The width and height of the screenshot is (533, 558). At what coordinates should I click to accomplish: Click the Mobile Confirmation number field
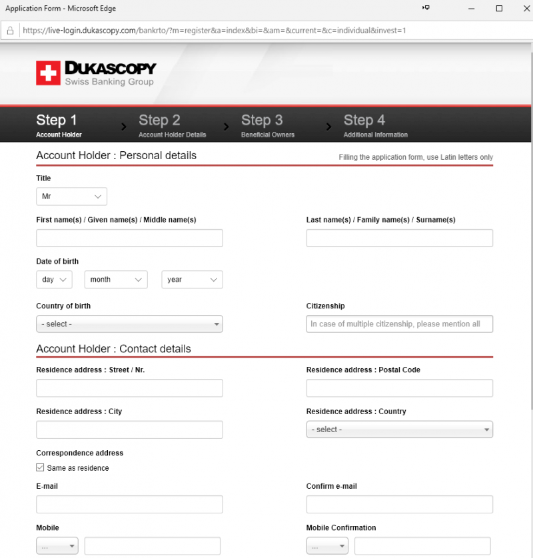pos(422,546)
